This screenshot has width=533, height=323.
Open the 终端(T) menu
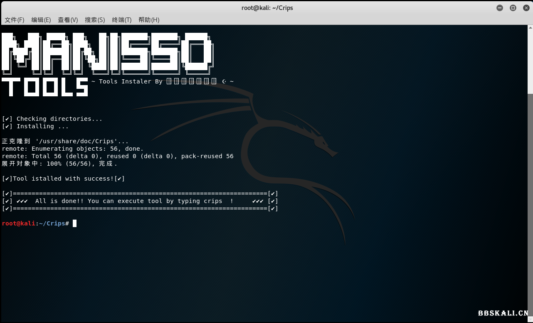point(122,20)
